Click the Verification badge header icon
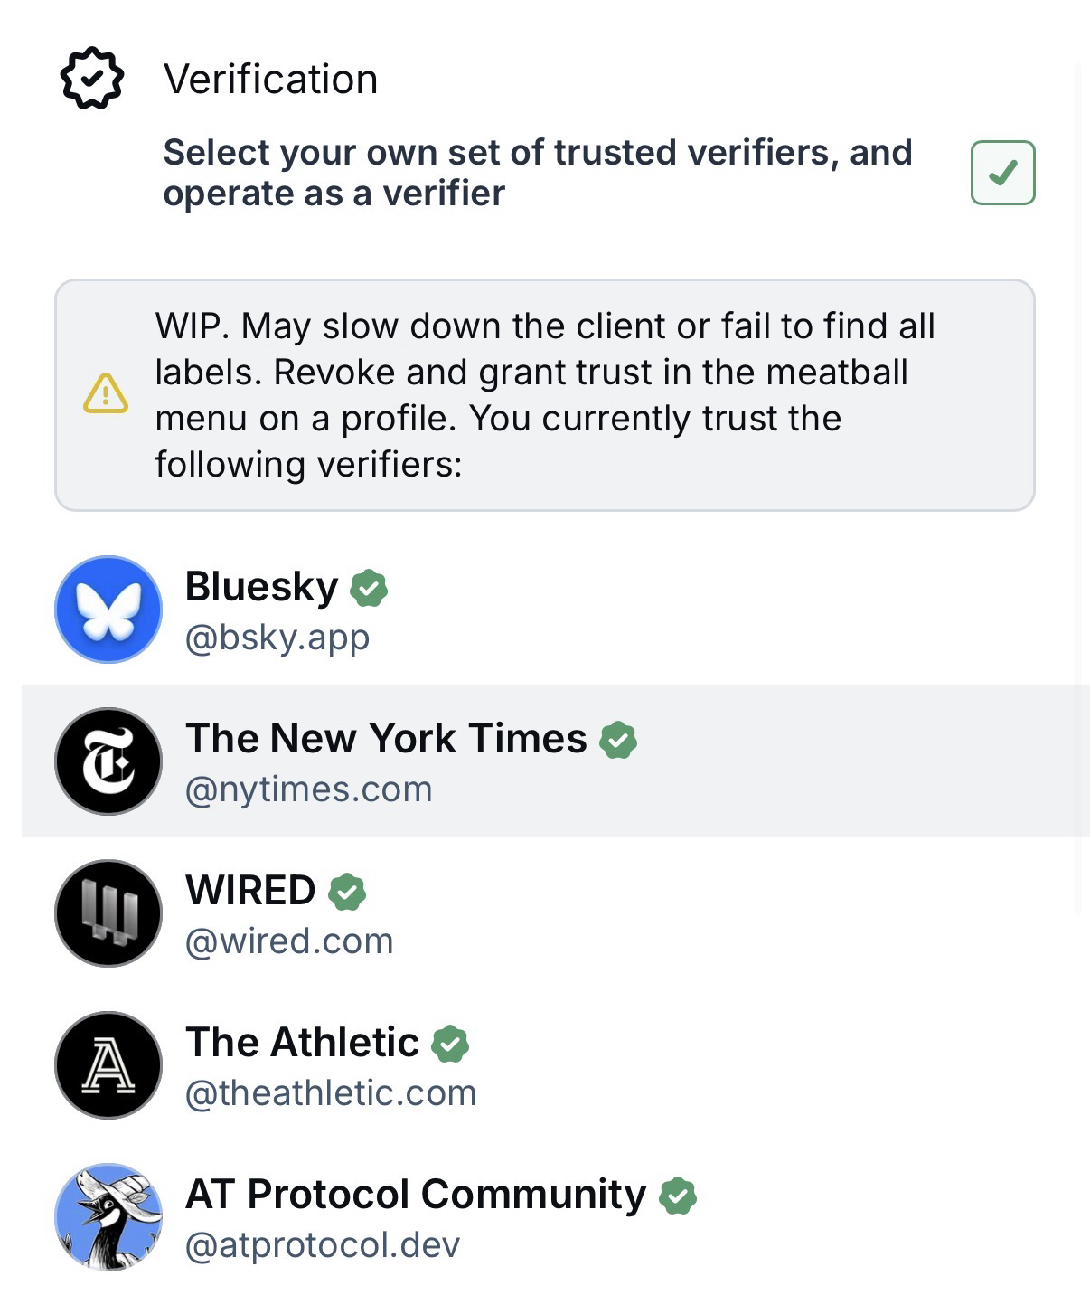1090x1314 pixels. (x=91, y=80)
